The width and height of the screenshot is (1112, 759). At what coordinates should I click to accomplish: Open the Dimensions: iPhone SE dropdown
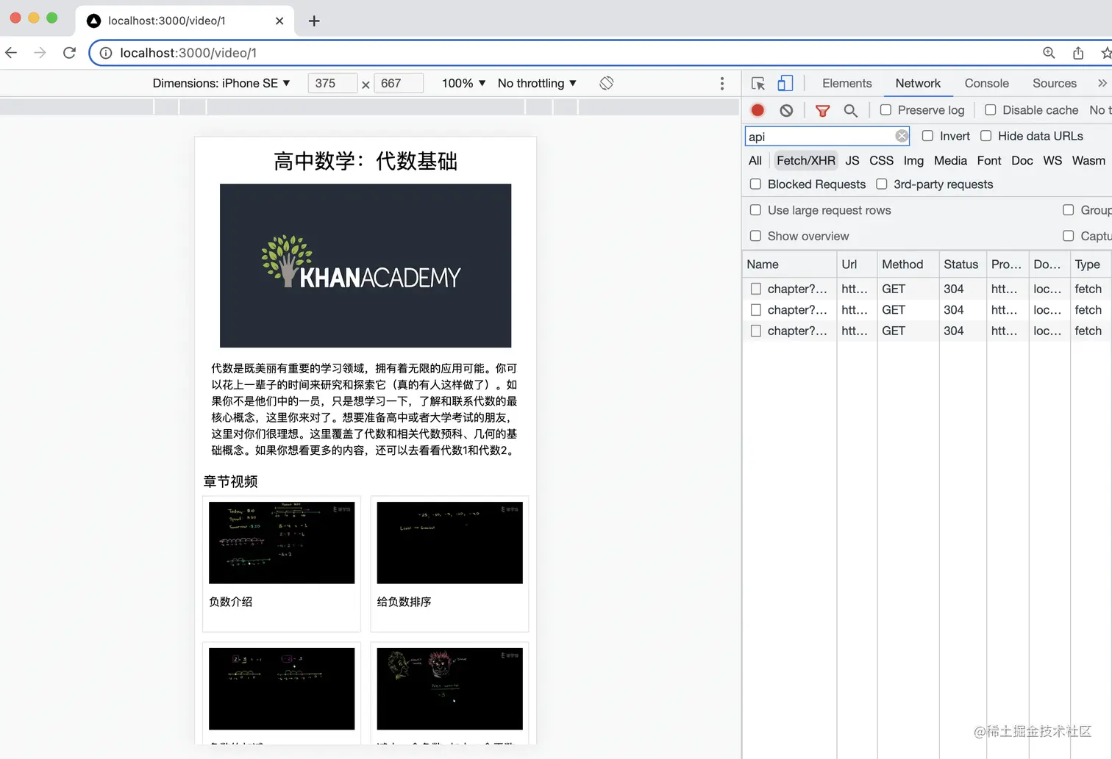pos(221,83)
